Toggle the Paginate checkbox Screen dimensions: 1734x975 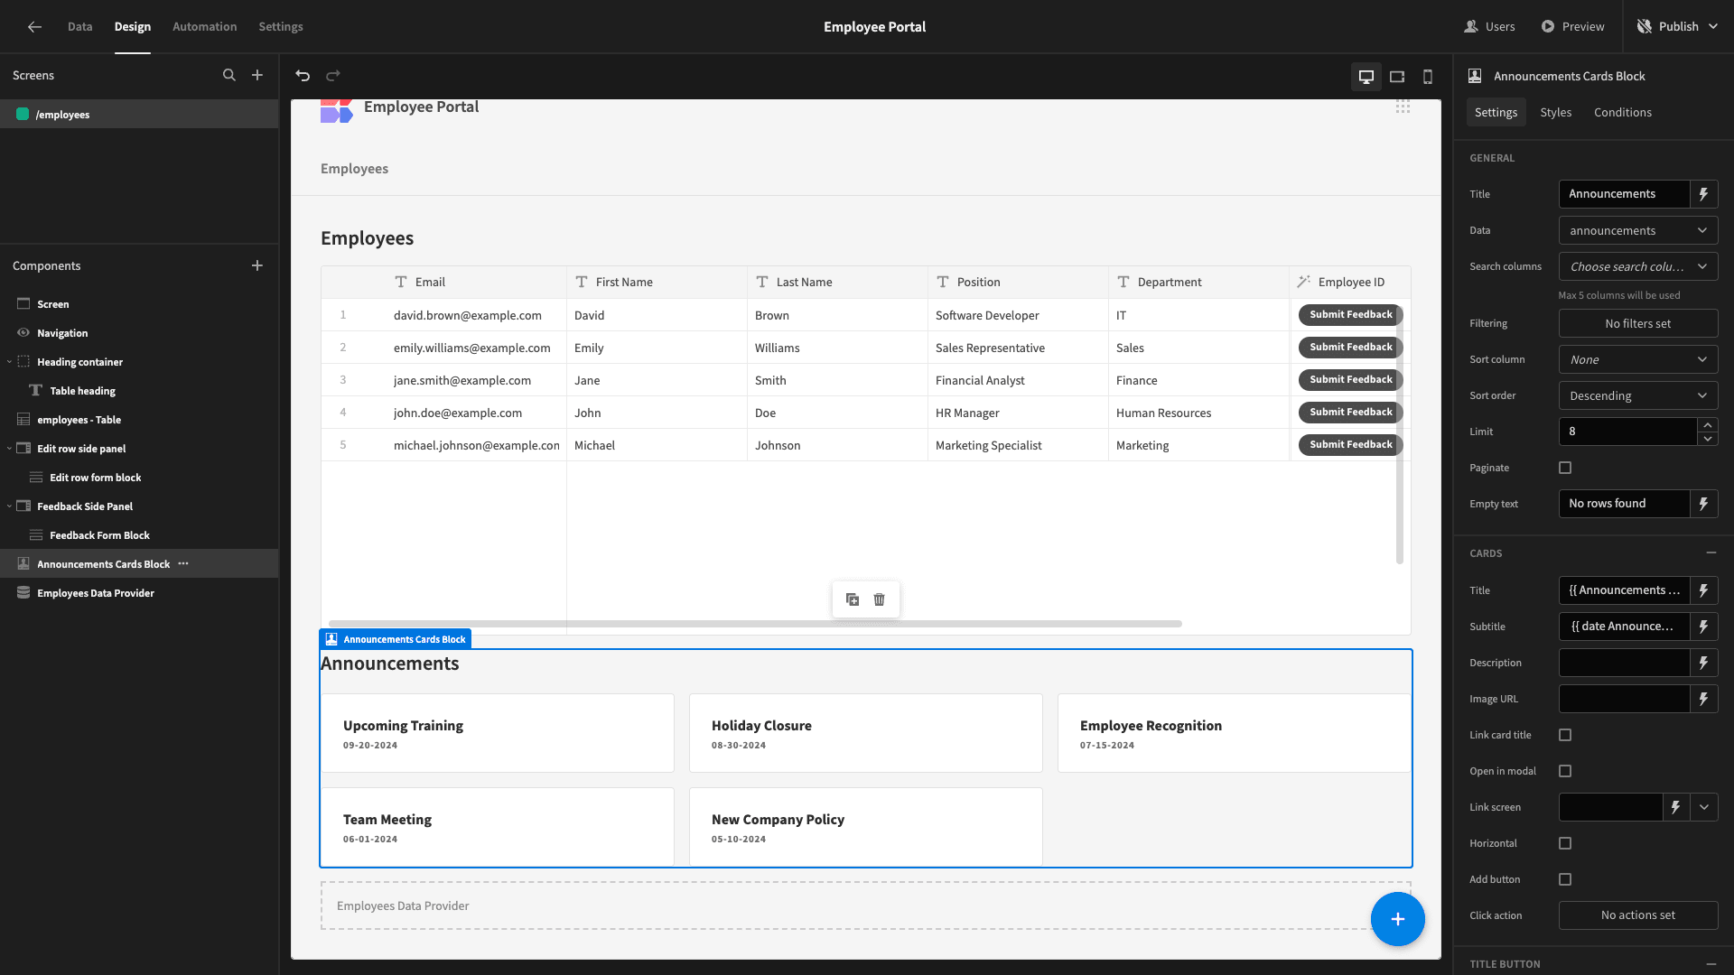[1566, 467]
